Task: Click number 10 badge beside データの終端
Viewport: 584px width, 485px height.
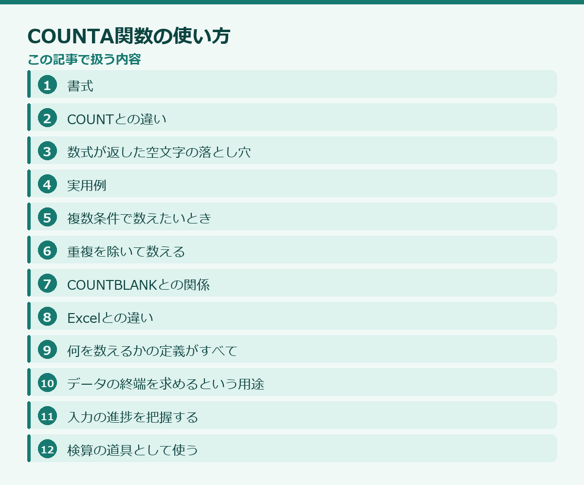Action: click(x=47, y=383)
